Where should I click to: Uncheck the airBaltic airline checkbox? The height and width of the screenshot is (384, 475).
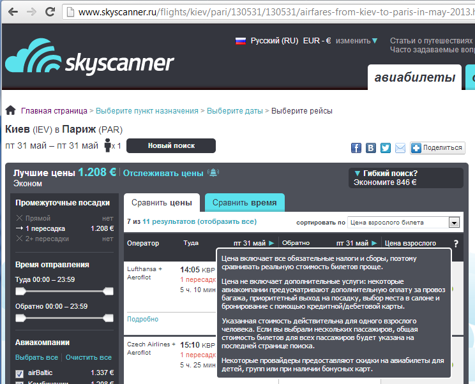tap(19, 373)
